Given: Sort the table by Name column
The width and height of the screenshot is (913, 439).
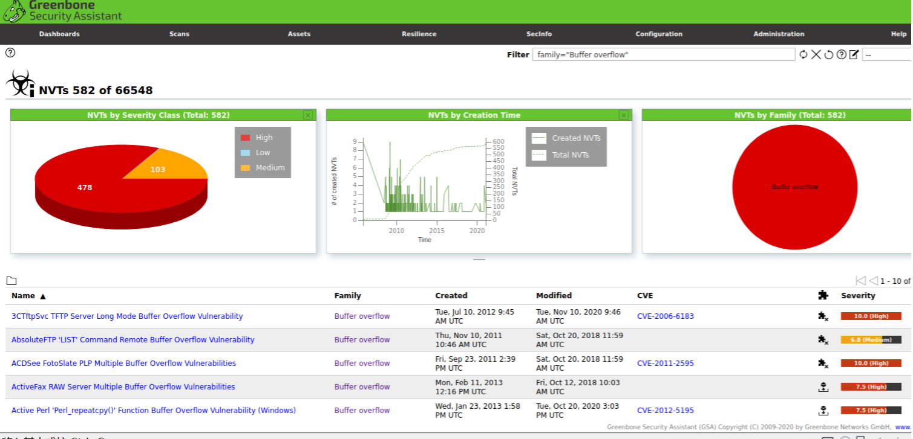Looking at the screenshot, I should (x=23, y=296).
